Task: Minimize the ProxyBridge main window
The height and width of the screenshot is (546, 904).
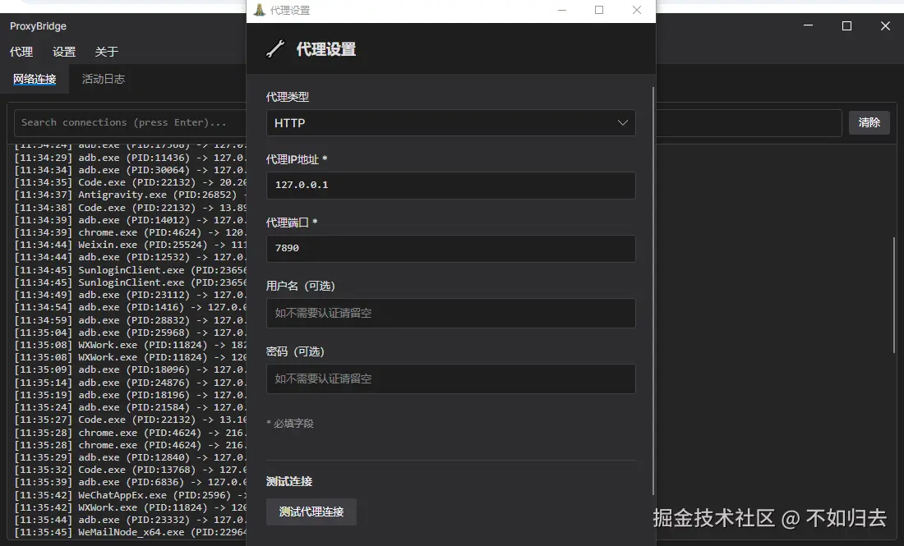Action: (x=809, y=25)
